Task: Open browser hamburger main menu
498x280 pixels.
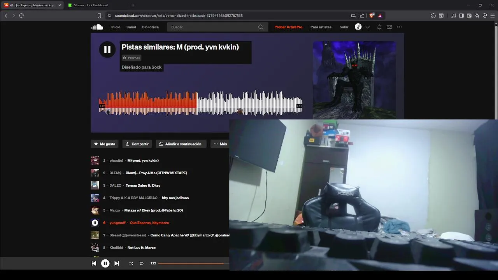Action: (493, 16)
